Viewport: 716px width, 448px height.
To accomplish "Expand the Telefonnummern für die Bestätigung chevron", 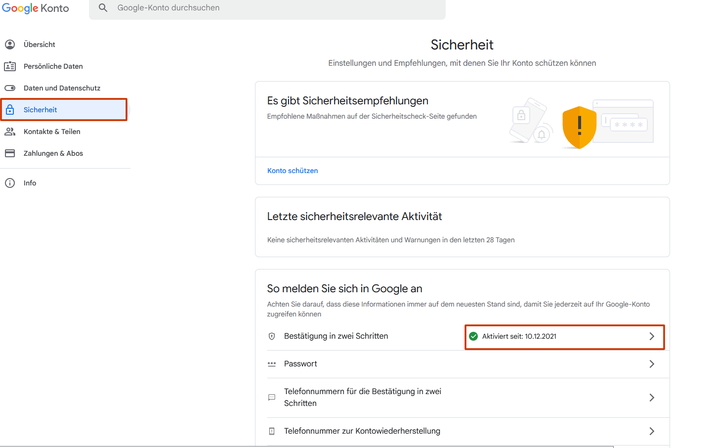I will point(652,398).
